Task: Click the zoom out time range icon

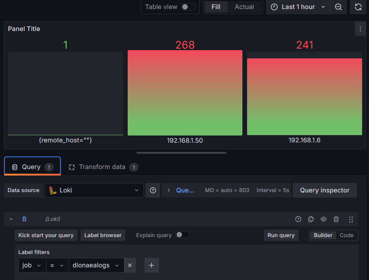Action: pyautogui.click(x=338, y=7)
